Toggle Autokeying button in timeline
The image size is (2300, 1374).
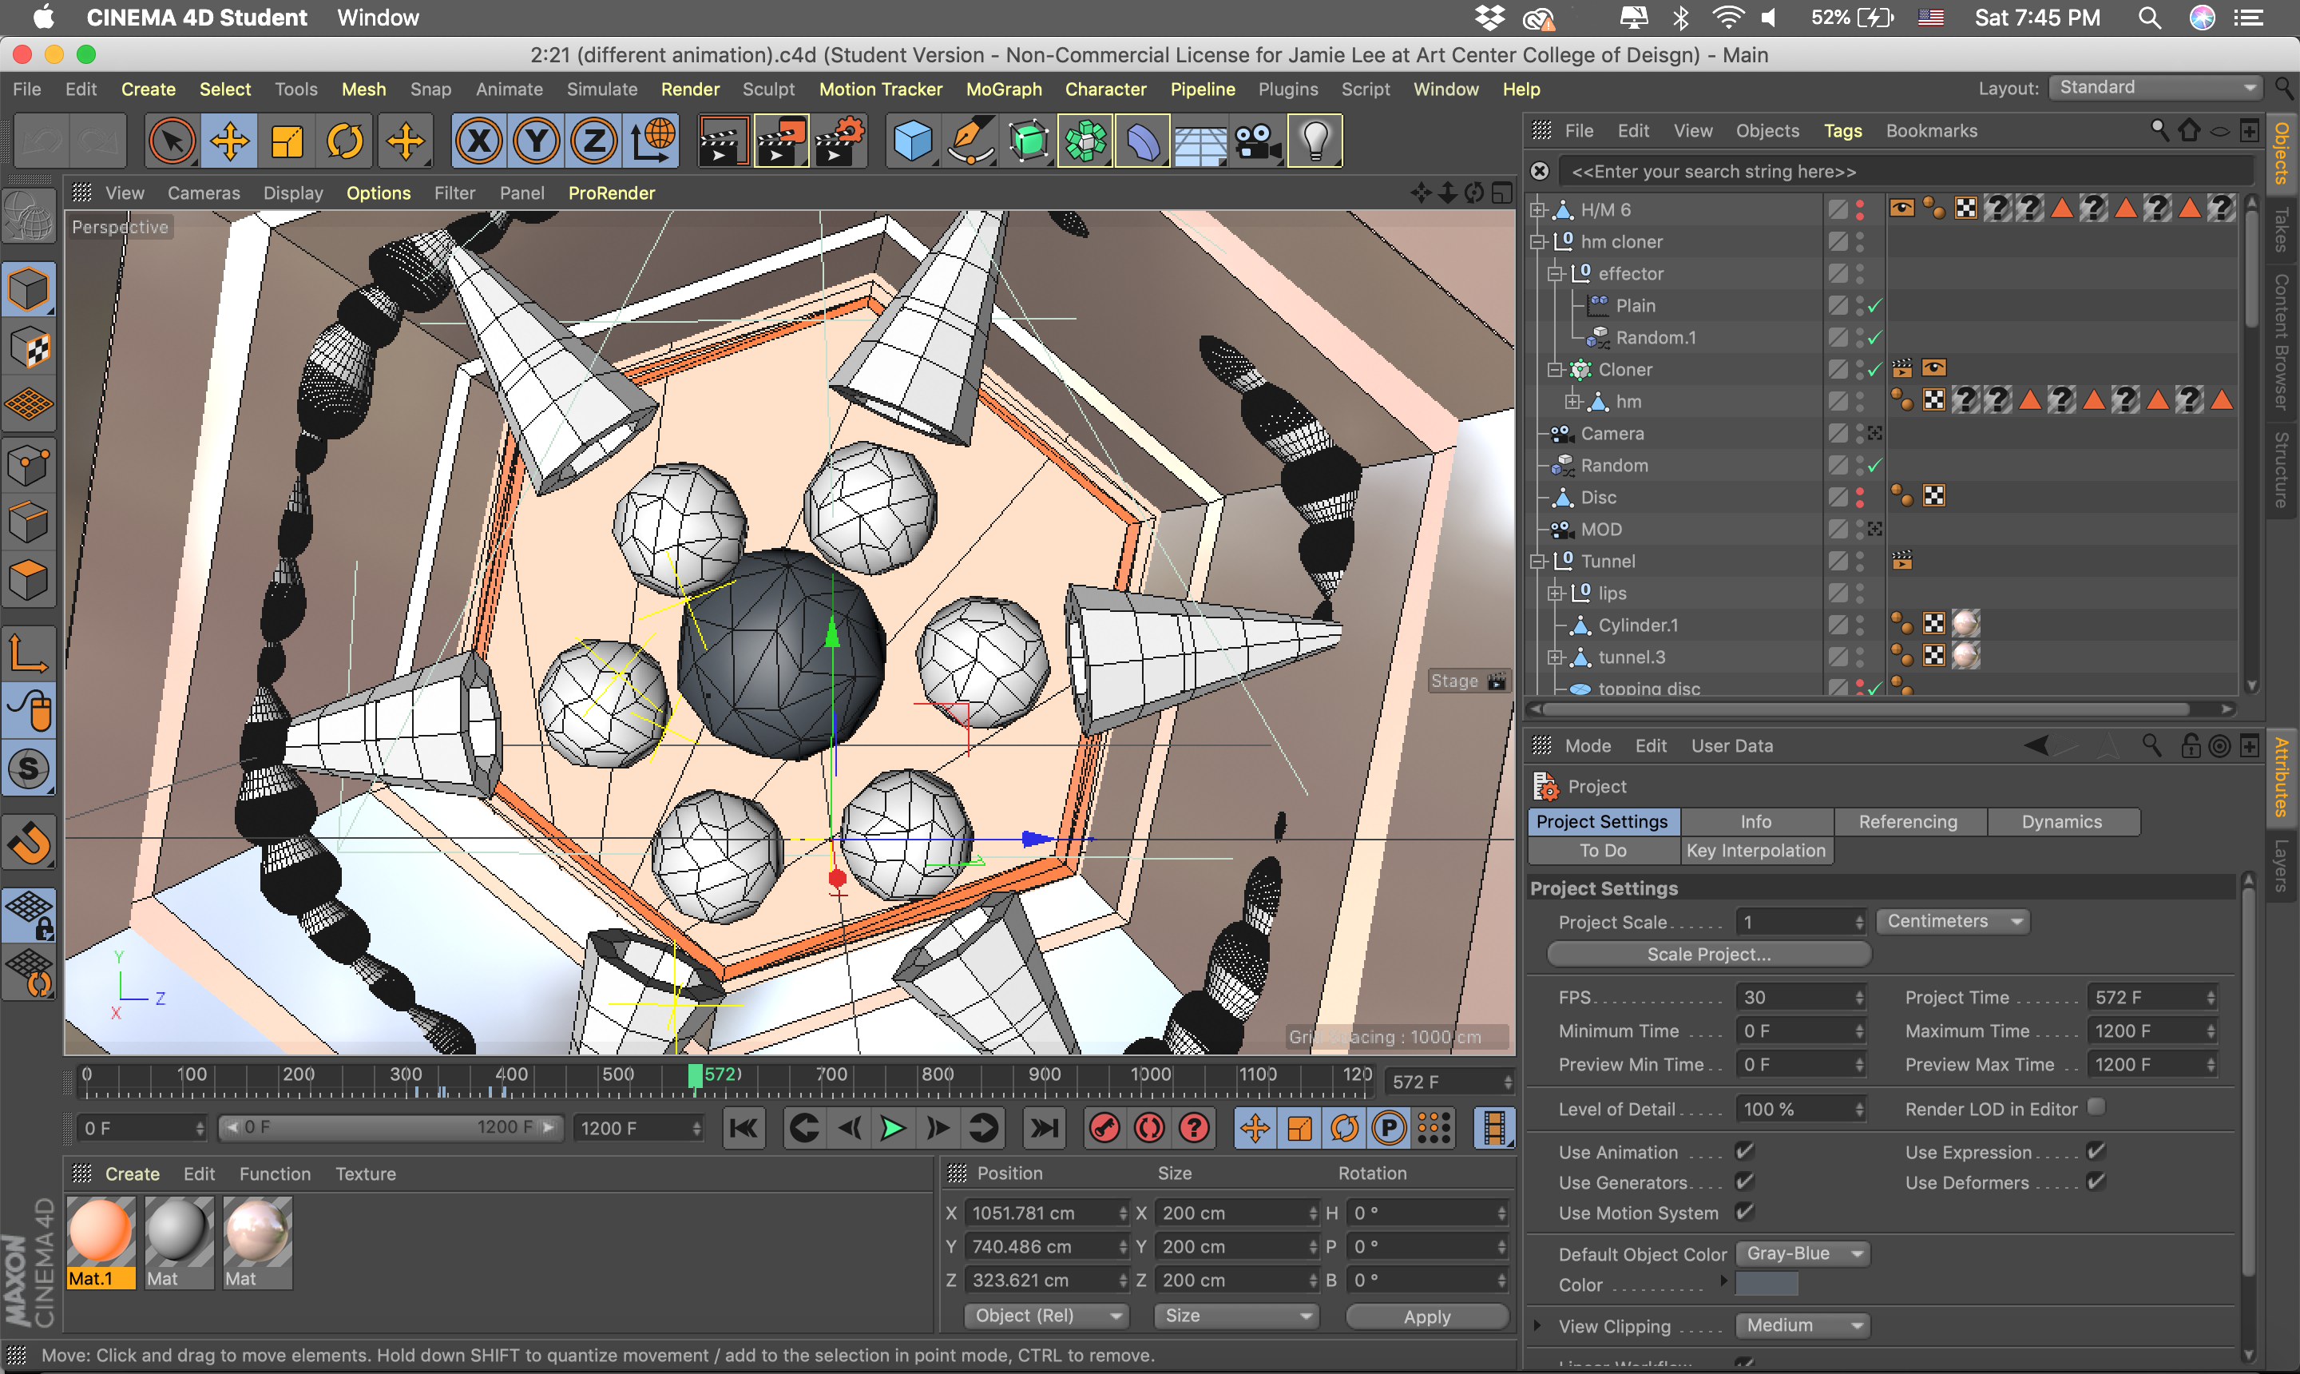[x=1149, y=1128]
